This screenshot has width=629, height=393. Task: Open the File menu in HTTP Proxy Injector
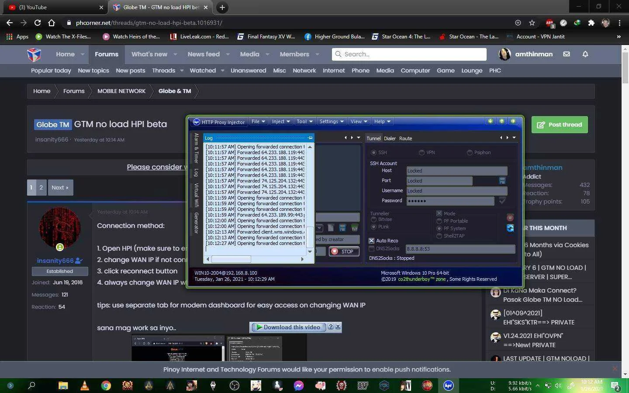pyautogui.click(x=258, y=121)
